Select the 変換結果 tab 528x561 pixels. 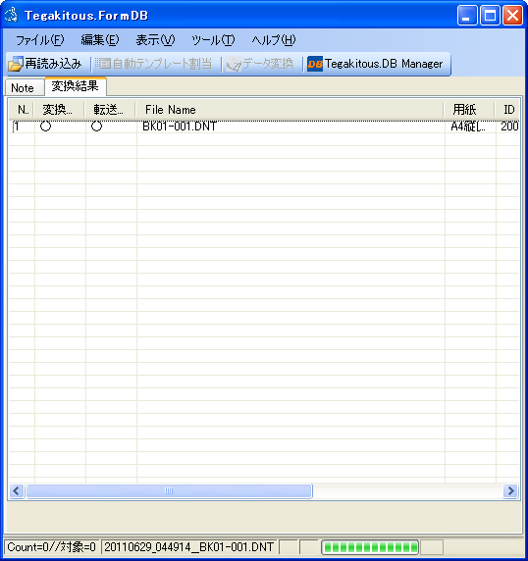tap(76, 86)
